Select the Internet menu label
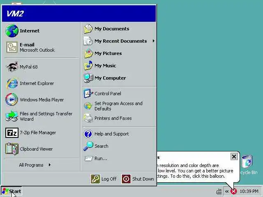Screen dimensions: 263x197 (30, 31)
